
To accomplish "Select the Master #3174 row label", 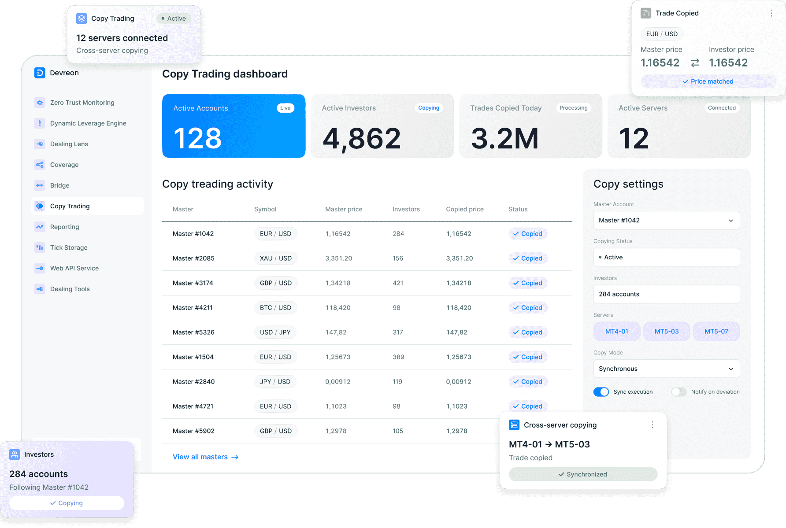I will click(193, 283).
